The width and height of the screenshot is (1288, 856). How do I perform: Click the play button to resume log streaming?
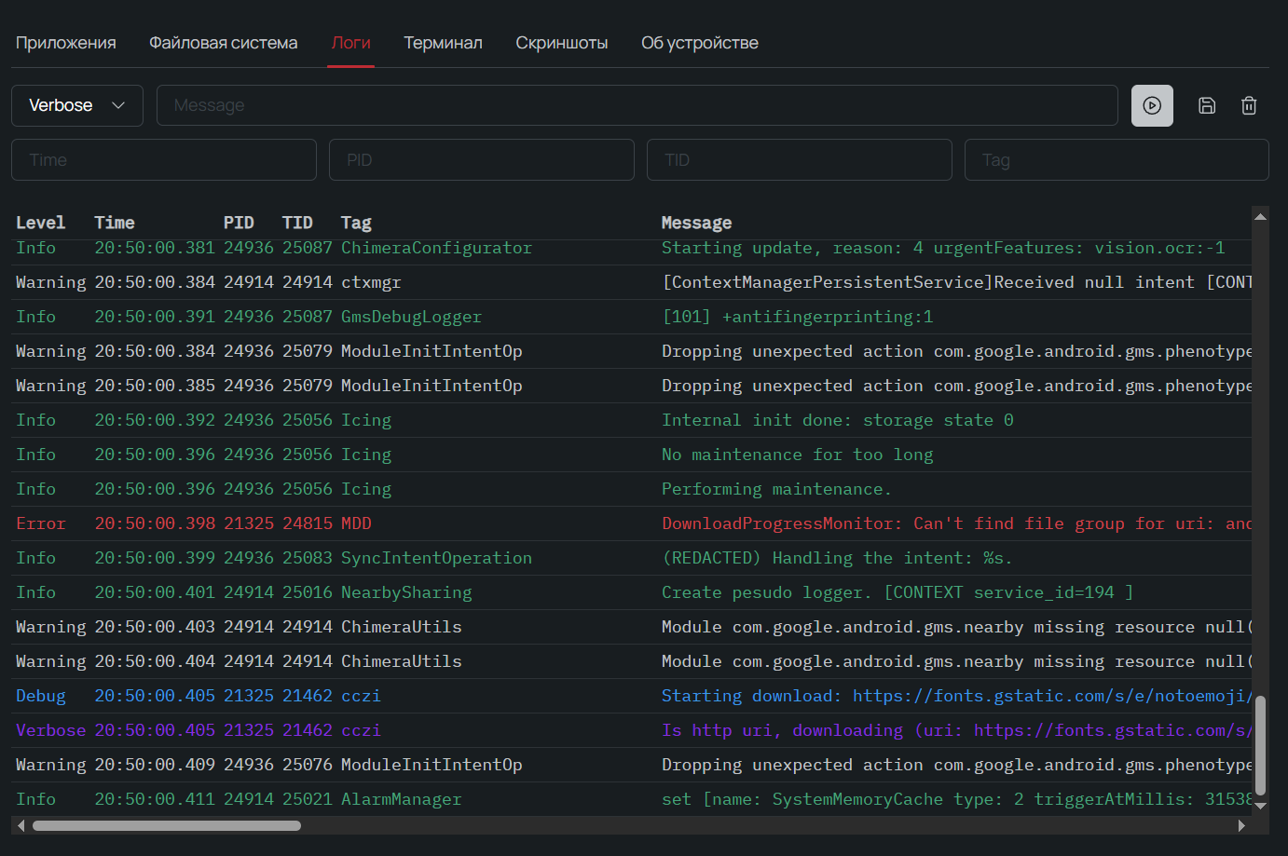pos(1152,105)
